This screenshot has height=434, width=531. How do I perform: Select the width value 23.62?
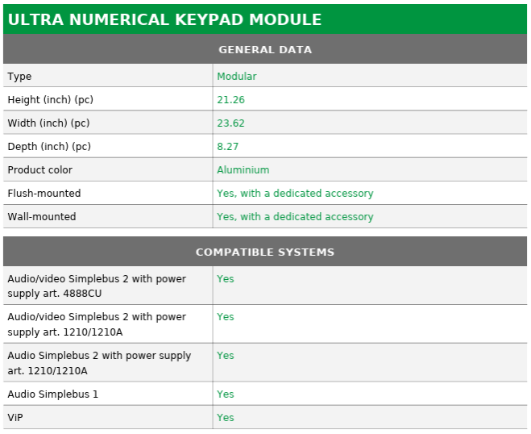click(230, 123)
